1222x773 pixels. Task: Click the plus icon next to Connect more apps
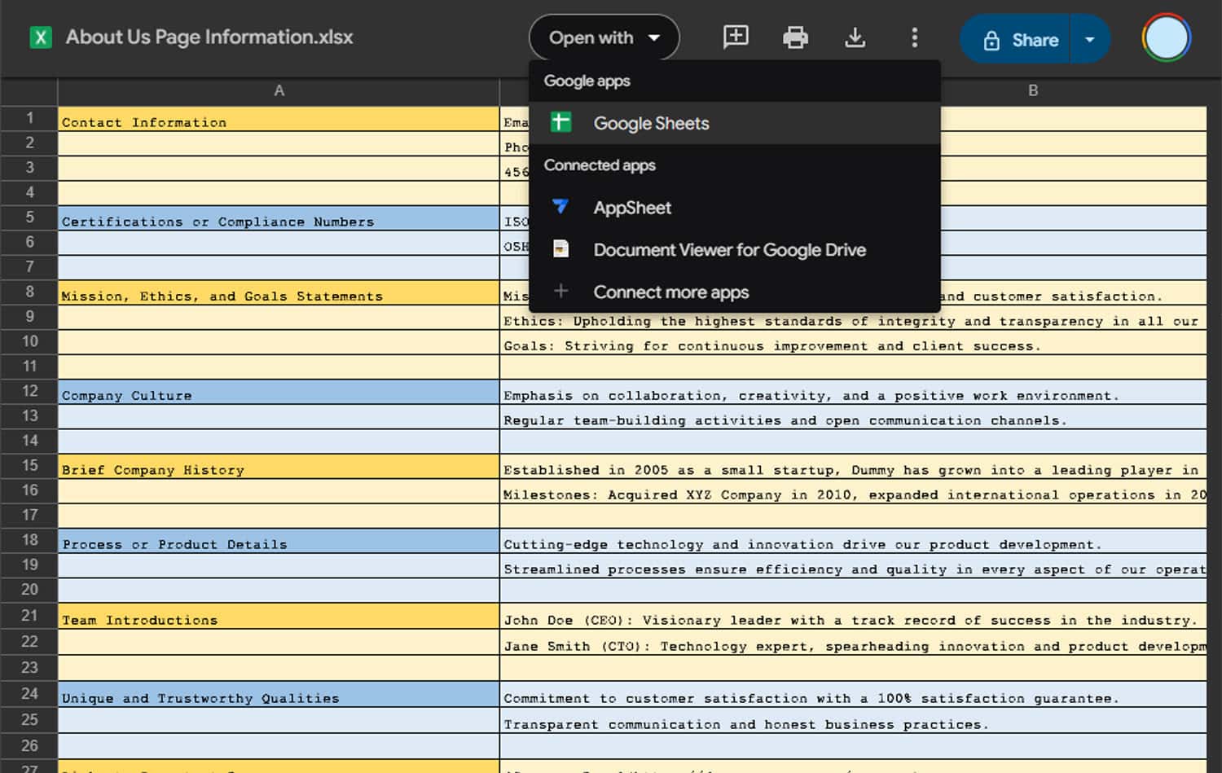(x=561, y=292)
